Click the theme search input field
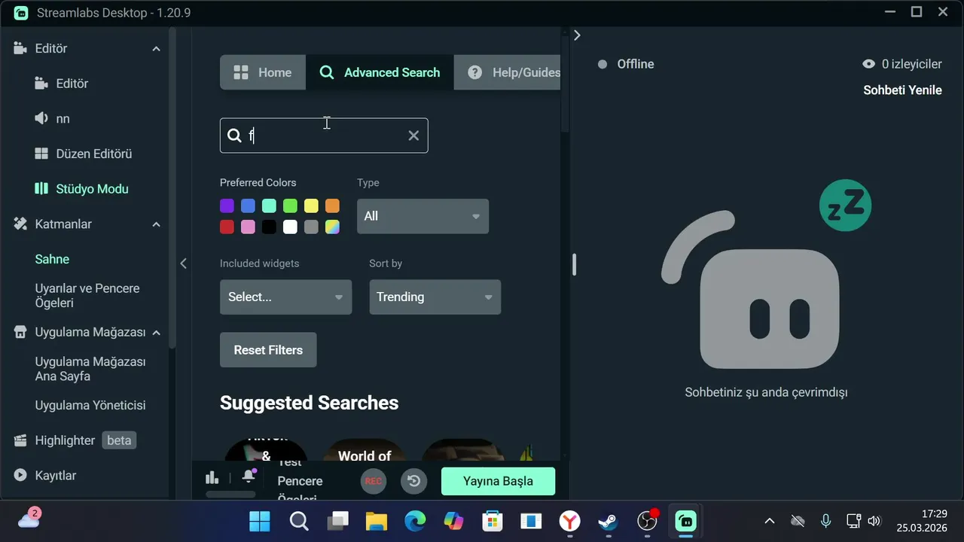Viewport: 964px width, 542px height. point(324,135)
